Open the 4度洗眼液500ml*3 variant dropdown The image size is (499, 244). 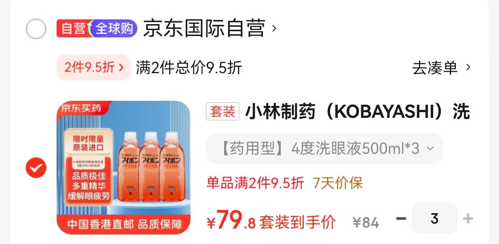[x=324, y=149]
